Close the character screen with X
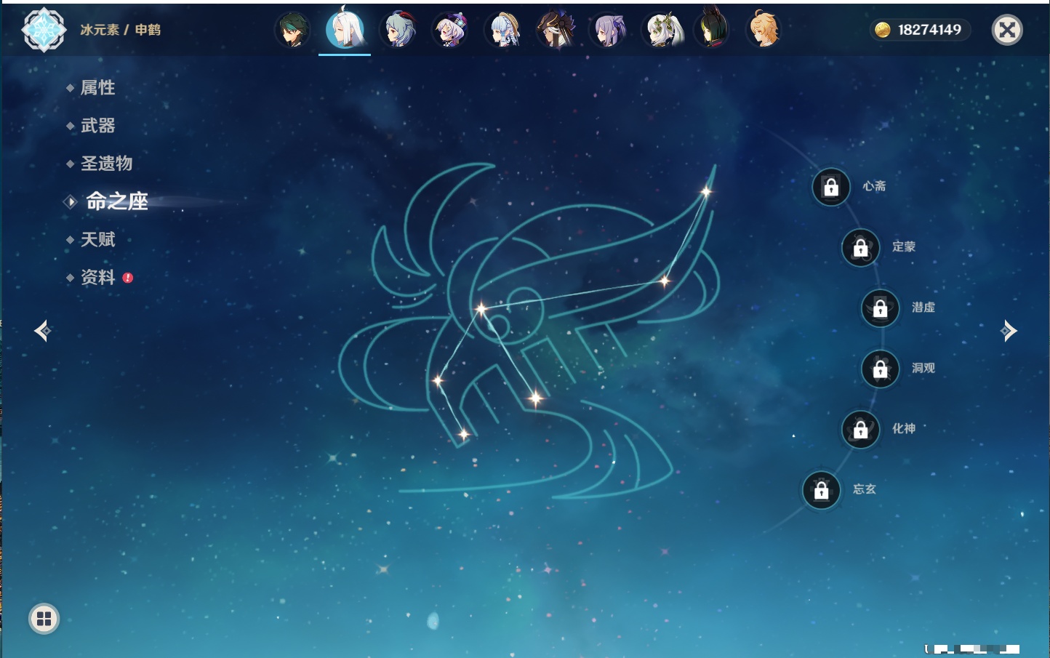Viewport: 1050px width, 658px height. [1007, 30]
